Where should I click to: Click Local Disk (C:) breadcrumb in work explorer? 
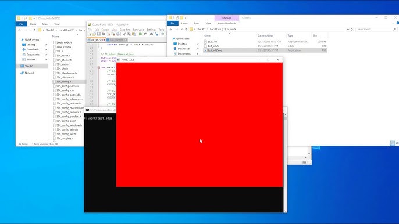(218, 29)
